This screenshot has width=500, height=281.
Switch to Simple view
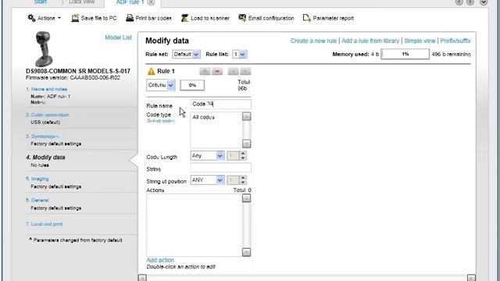tap(420, 41)
